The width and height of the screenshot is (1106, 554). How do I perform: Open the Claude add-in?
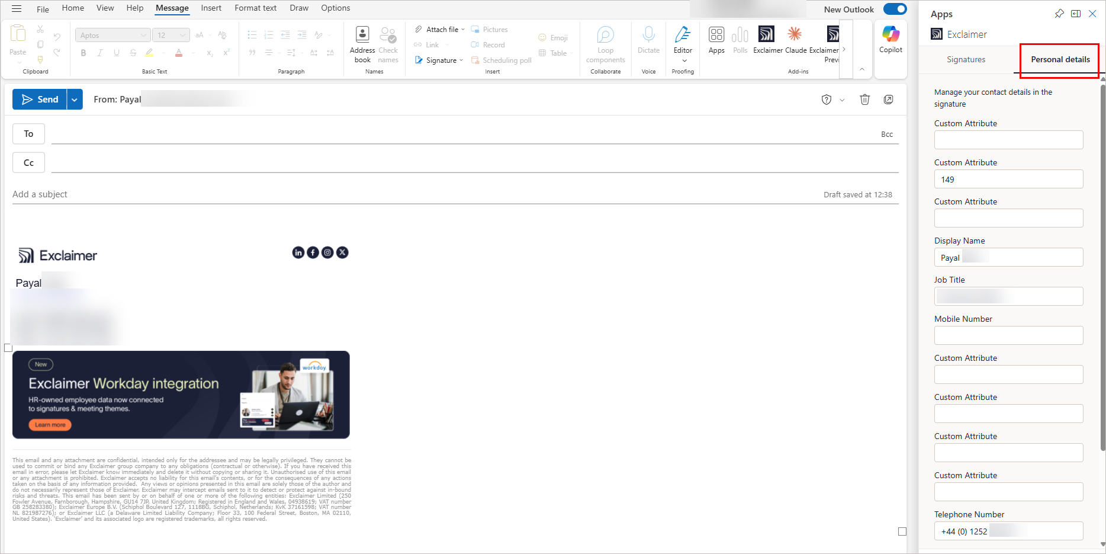[x=796, y=40]
